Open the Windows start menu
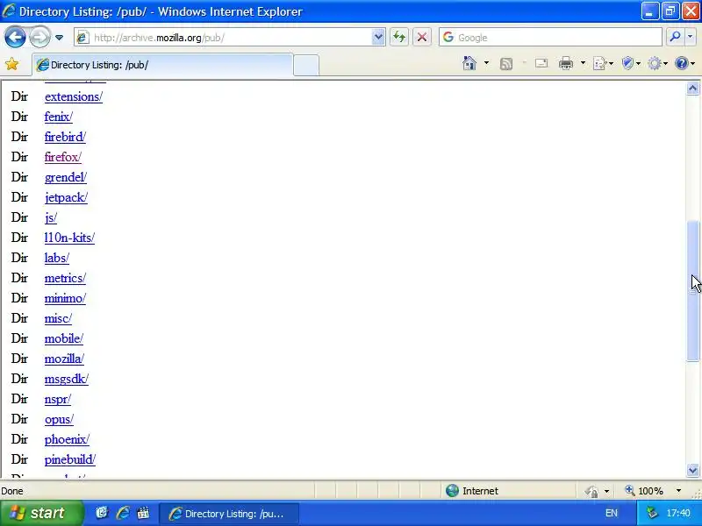The image size is (702, 526). click(x=41, y=513)
